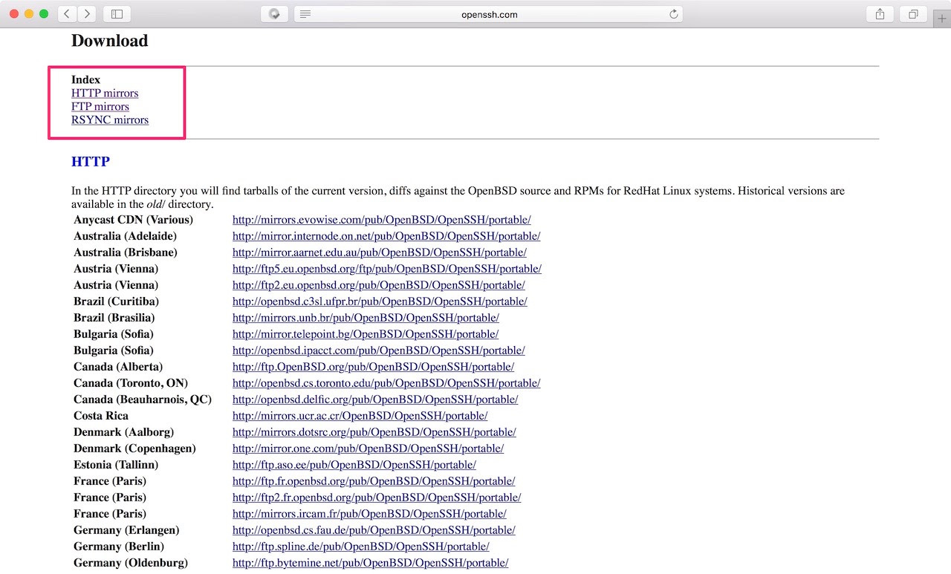Open the mirrors.ucr.ac.cr Costa Rica link
Screen dimensions: 951x574
click(360, 416)
